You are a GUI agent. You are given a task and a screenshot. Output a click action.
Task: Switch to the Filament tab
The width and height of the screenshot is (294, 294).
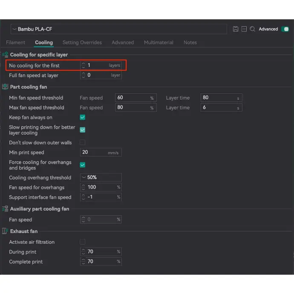tap(15, 43)
